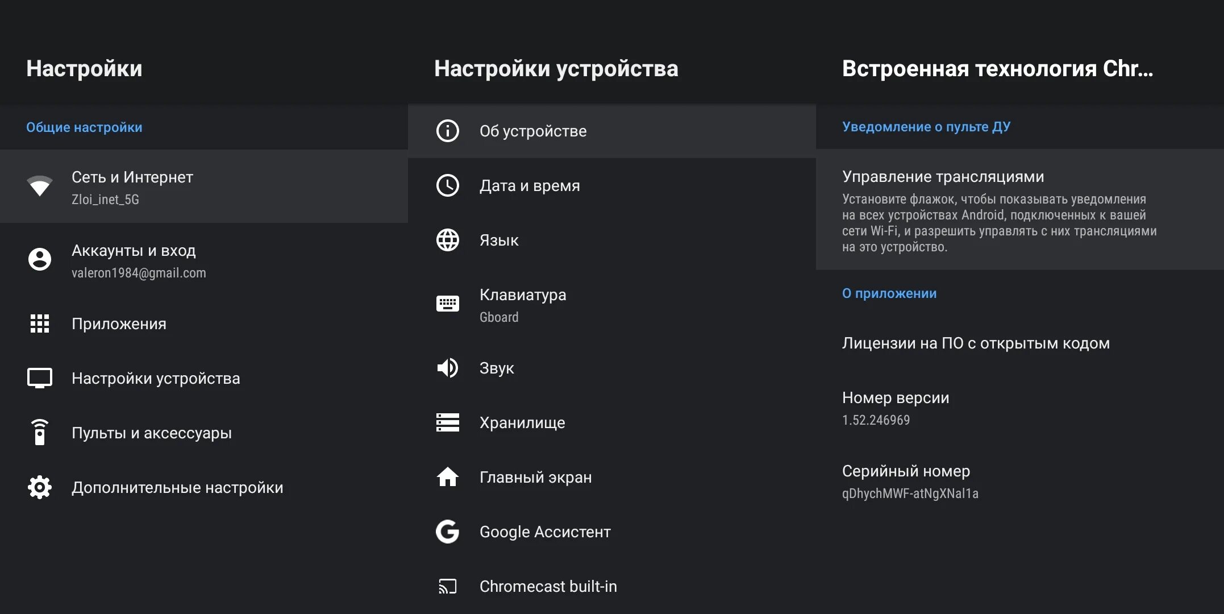
Task: Select Настройки устройства in left panel
Action: coord(204,378)
